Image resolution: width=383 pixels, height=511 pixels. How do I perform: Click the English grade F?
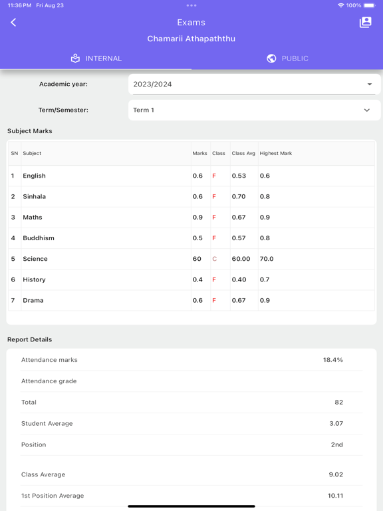pos(214,176)
